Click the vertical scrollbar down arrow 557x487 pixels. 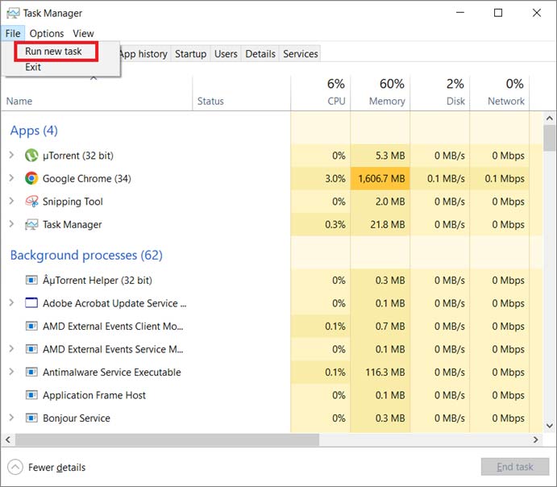pos(549,426)
